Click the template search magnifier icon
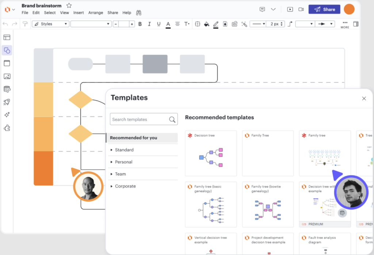 [x=172, y=119]
